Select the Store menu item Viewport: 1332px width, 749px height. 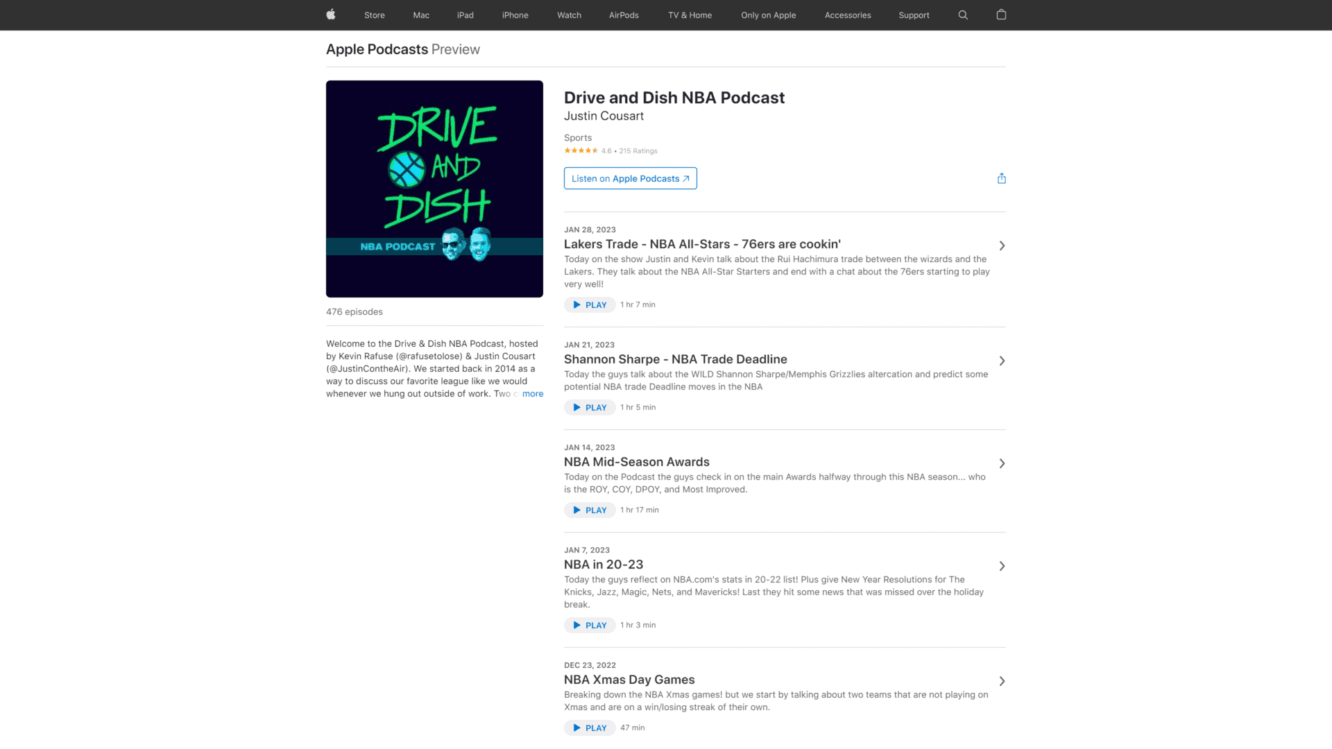pos(374,15)
